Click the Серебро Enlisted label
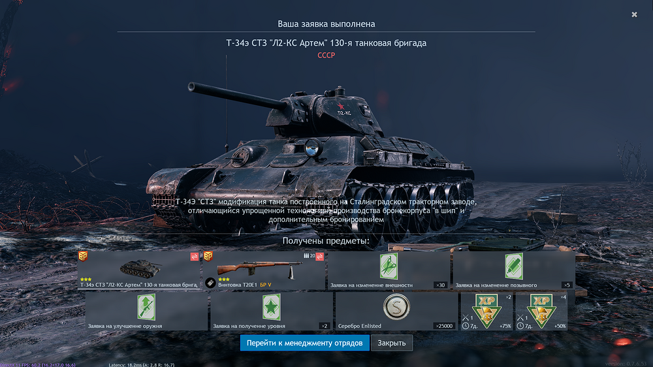 click(359, 326)
